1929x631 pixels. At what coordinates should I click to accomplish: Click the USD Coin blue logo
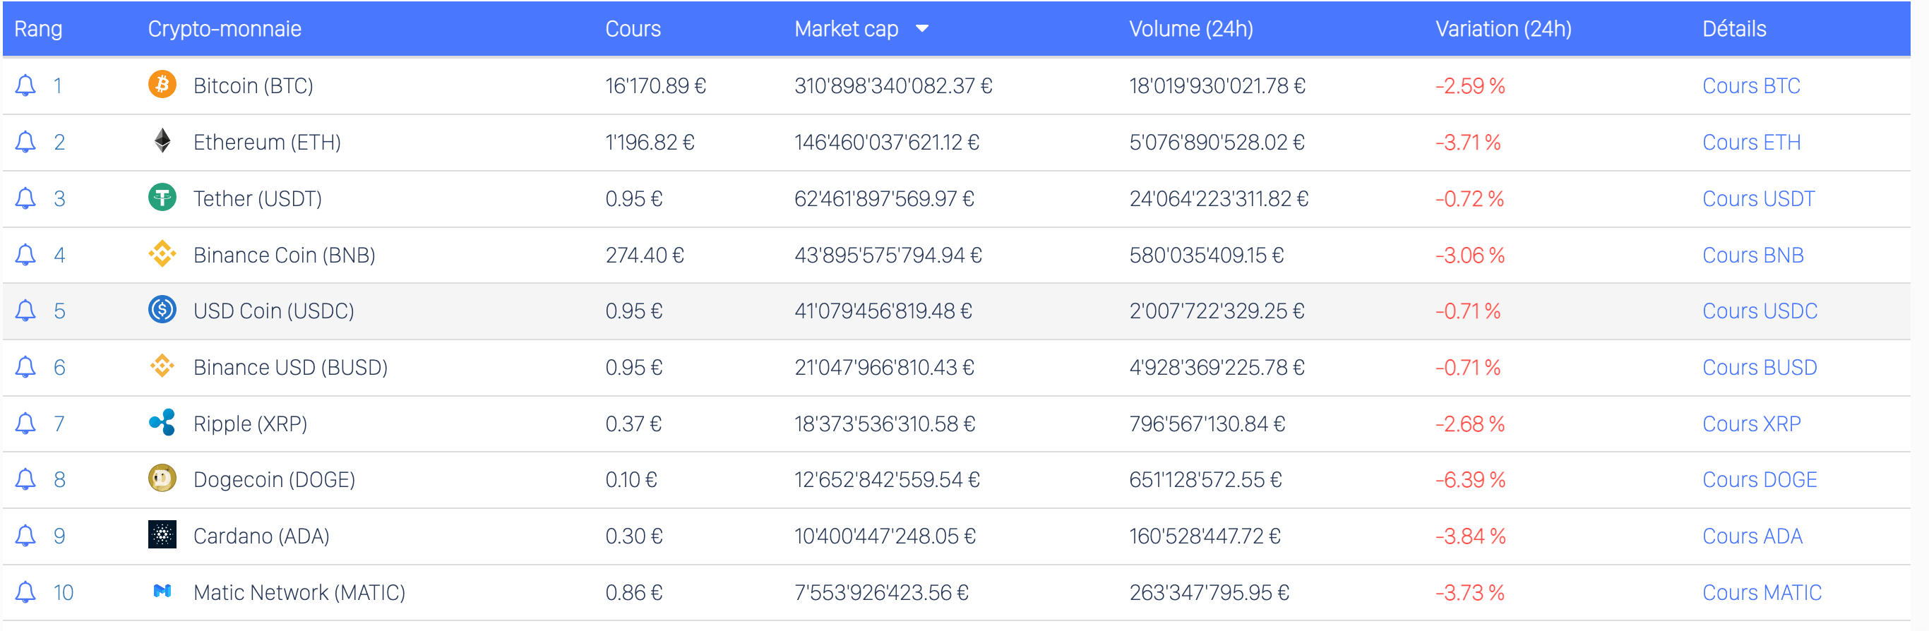pyautogui.click(x=162, y=310)
